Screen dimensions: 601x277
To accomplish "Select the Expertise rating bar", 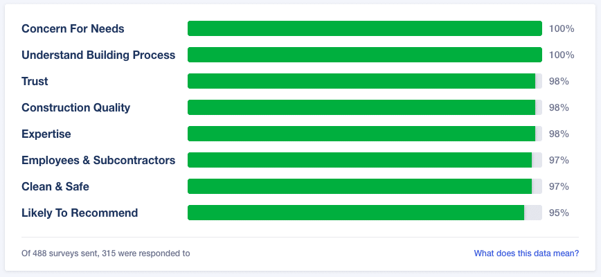I will click(x=365, y=134).
